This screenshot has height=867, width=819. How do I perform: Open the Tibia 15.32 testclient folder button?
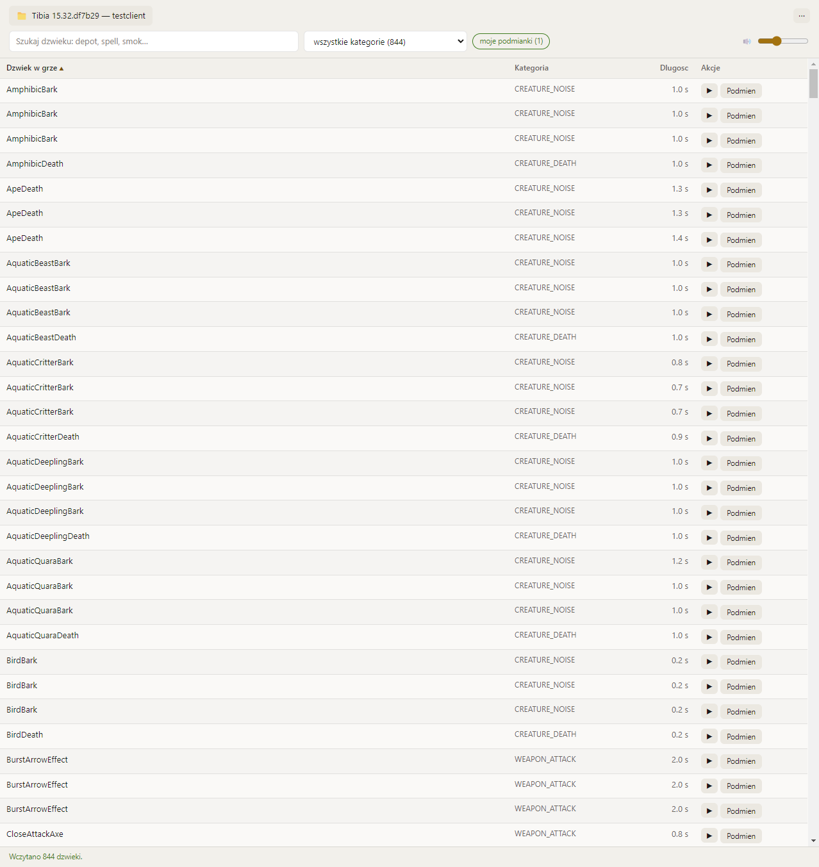(x=81, y=15)
